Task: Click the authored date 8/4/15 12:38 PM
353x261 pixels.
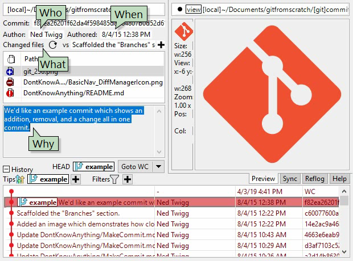Action: click(126, 35)
